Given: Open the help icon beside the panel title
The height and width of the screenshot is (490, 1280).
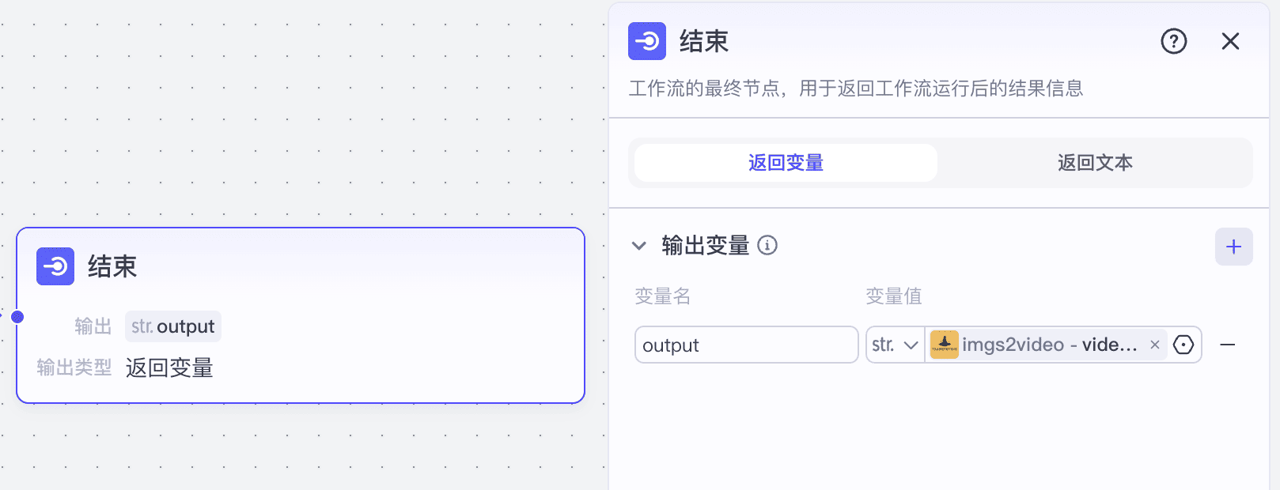Looking at the screenshot, I should coord(1174,41).
